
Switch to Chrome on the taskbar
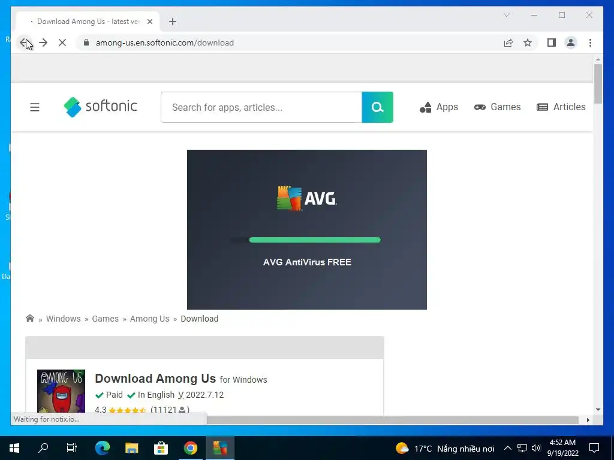pyautogui.click(x=191, y=448)
